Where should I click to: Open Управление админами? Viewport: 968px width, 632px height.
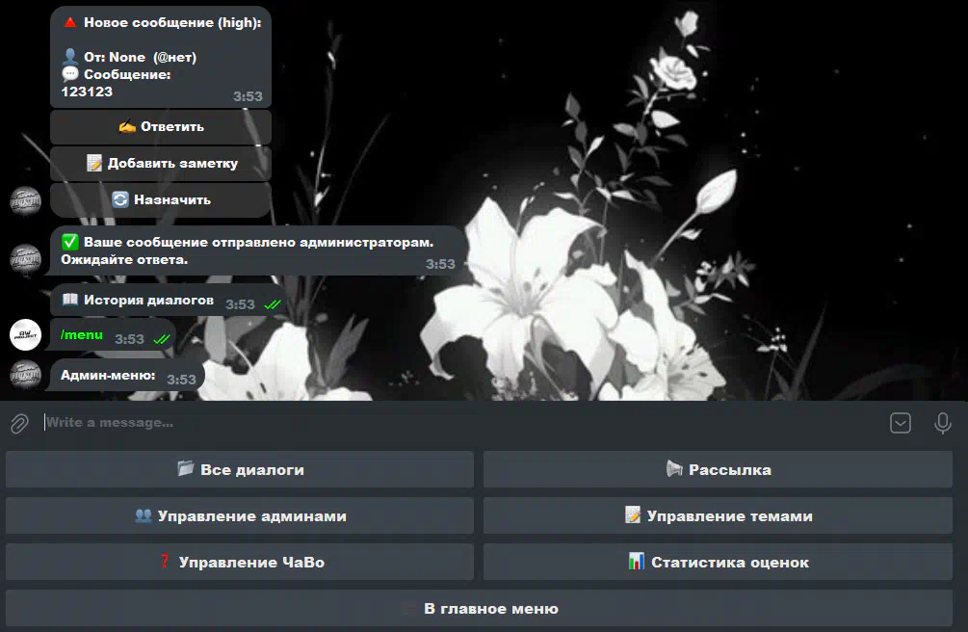[240, 515]
